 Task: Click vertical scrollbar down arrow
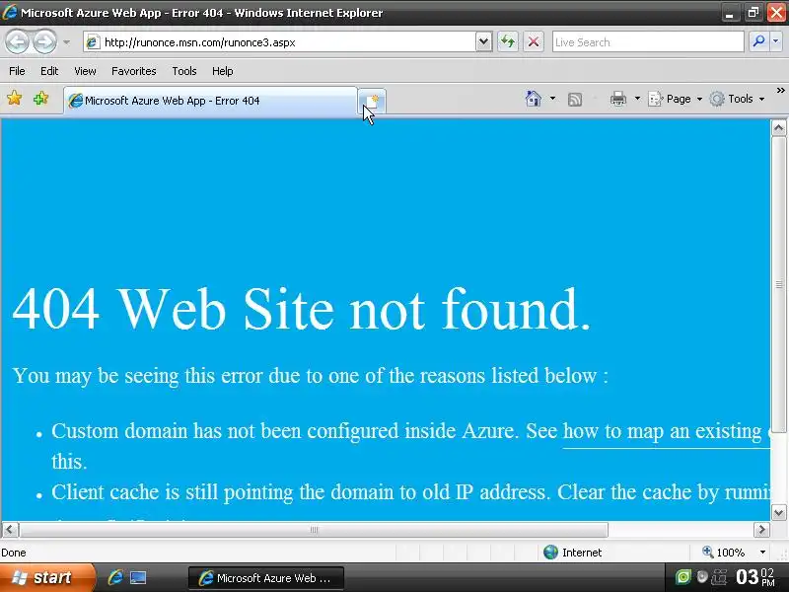(778, 513)
